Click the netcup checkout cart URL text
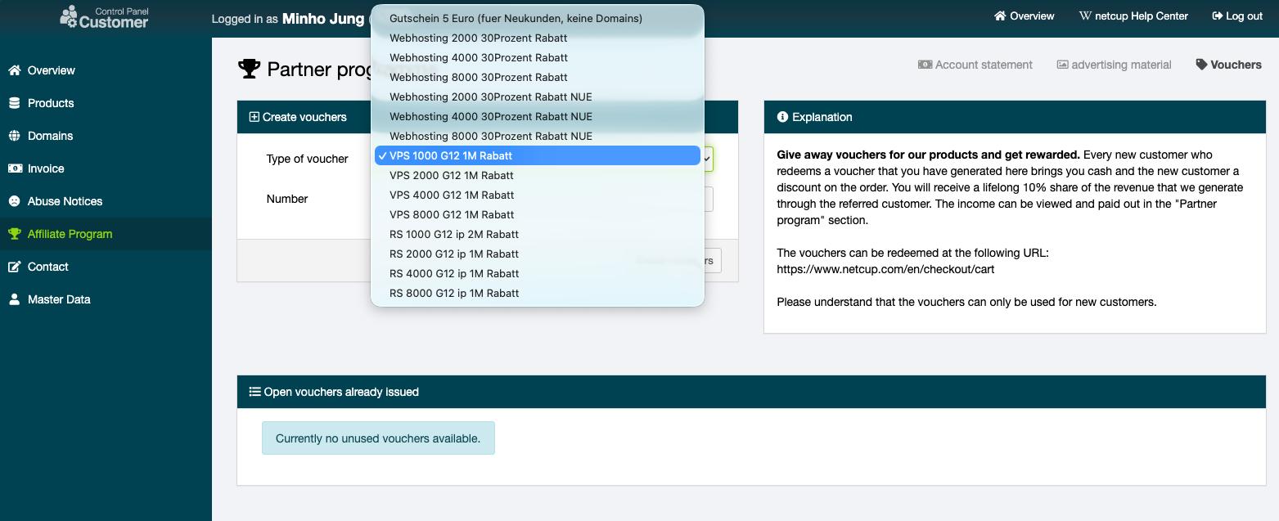Viewport: 1279px width, 521px height. (x=885, y=269)
